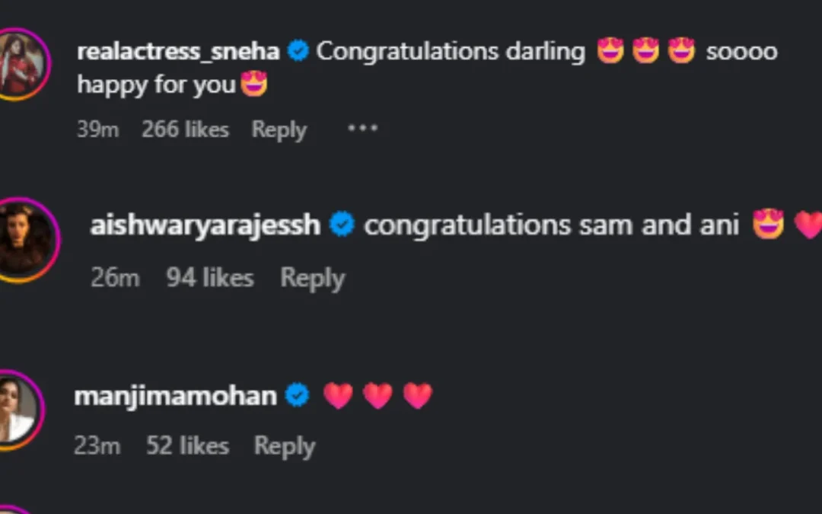This screenshot has width=822, height=514.
Task: Open options via three-dot icon on sneha's comment
Action: pyautogui.click(x=362, y=128)
